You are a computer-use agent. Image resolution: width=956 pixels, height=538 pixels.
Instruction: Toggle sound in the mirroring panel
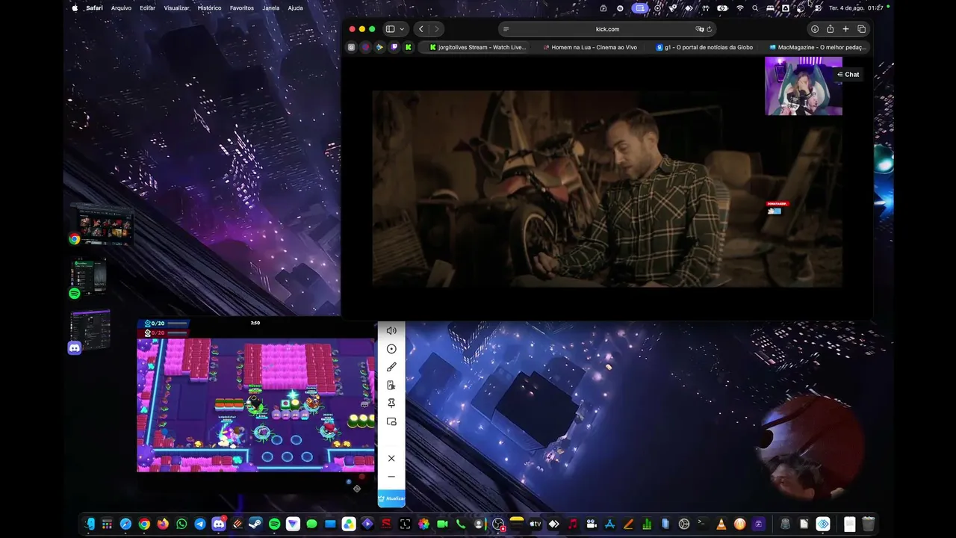point(391,331)
